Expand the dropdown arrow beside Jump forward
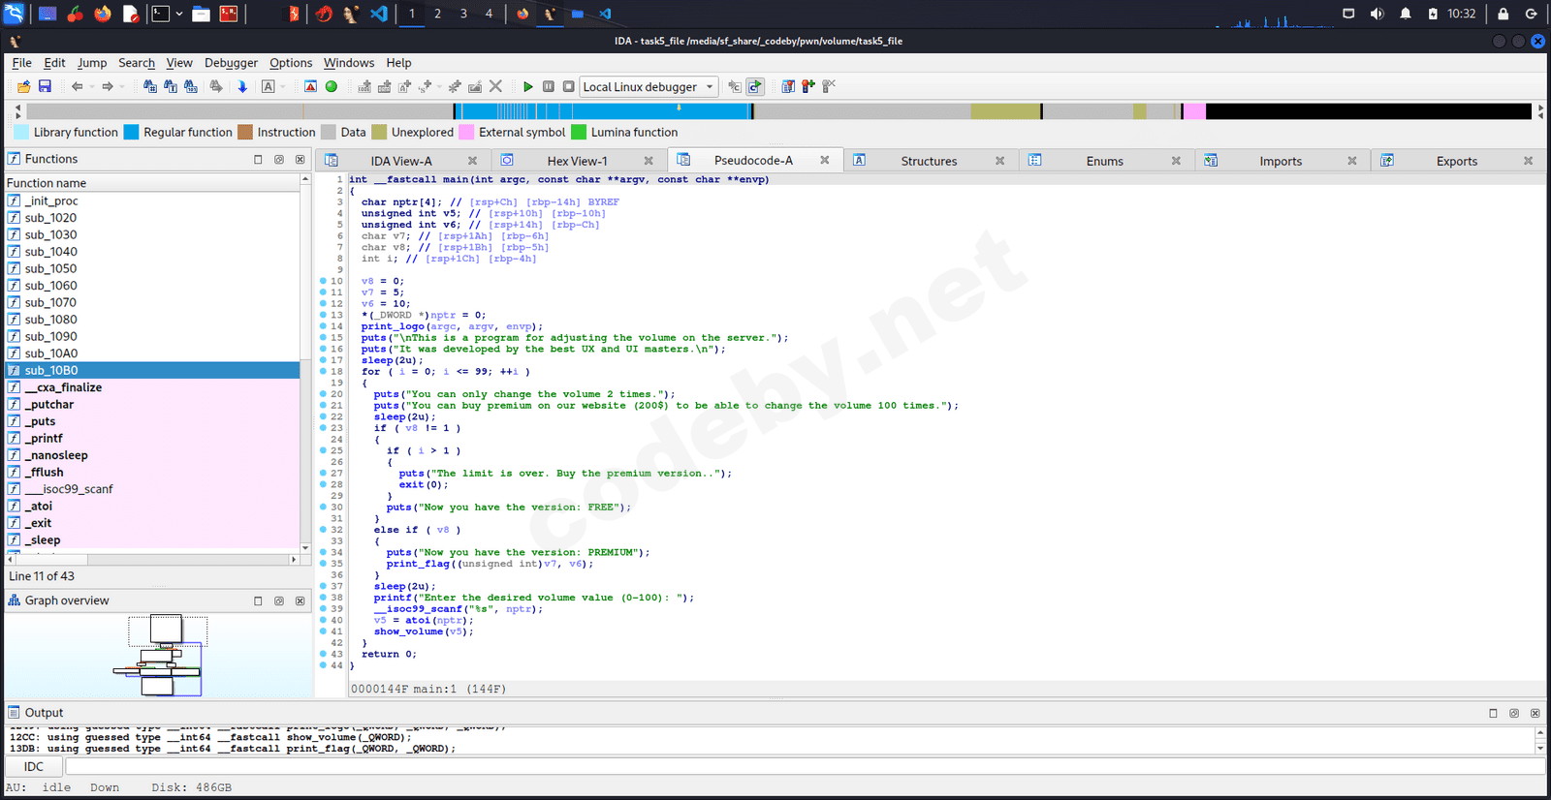Viewport: 1551px width, 800px height. [x=122, y=87]
